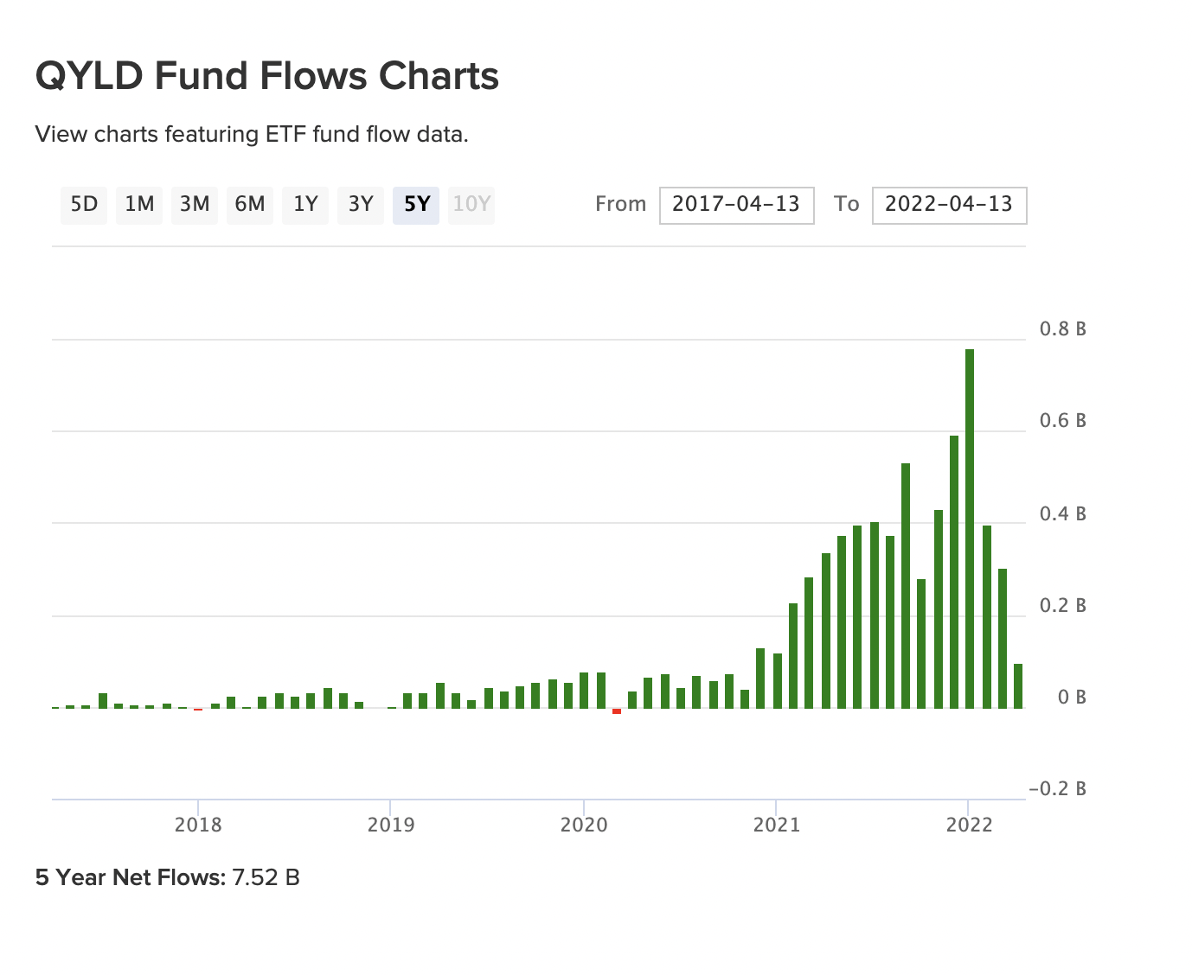Screen dimensions: 1192x975
Task: Click the disabled 10Y range button
Action: [471, 205]
